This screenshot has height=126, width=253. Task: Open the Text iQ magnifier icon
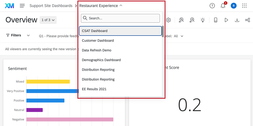coord(181,20)
